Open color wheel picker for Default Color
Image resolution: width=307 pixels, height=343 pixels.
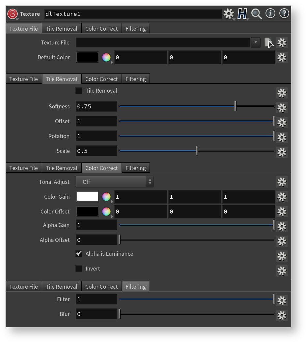pos(106,57)
